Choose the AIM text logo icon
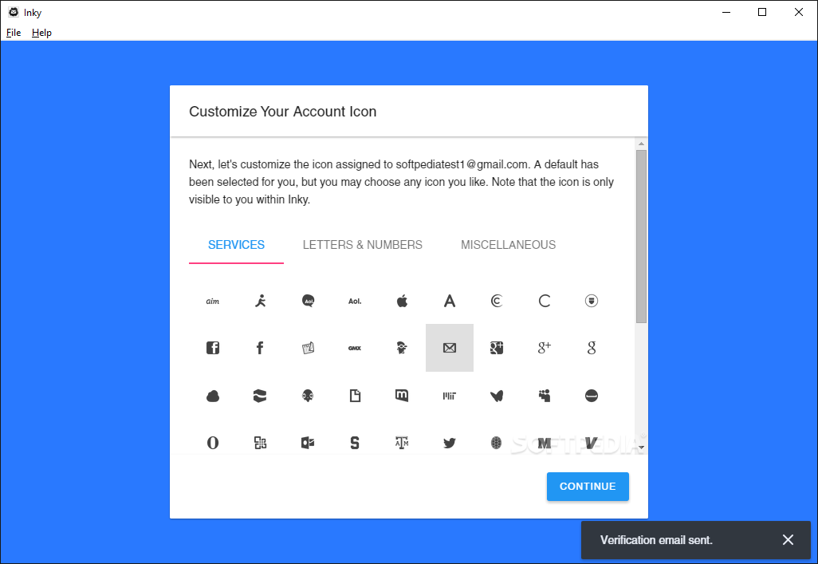Screen dimensions: 818x564 pos(212,301)
